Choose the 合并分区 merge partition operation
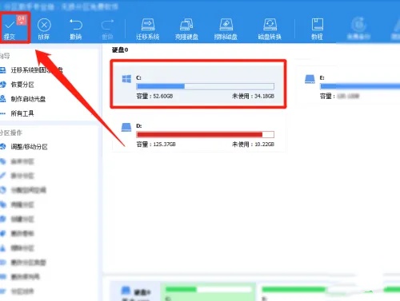The image size is (400, 301). tap(18, 161)
